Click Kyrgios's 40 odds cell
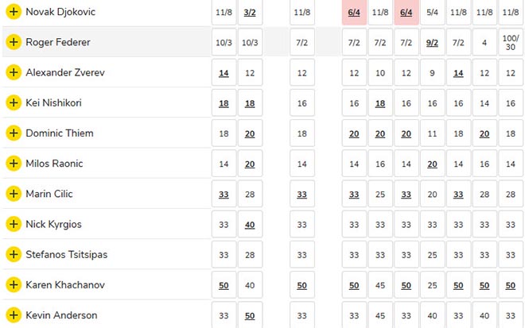This screenshot has width=525, height=328. [x=249, y=224]
